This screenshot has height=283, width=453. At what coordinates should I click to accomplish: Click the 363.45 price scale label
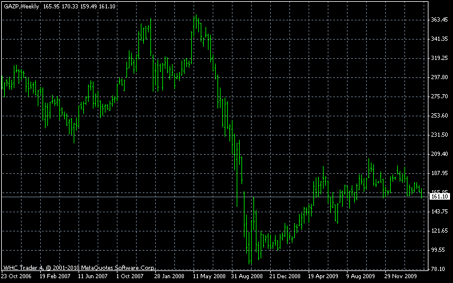pos(440,20)
